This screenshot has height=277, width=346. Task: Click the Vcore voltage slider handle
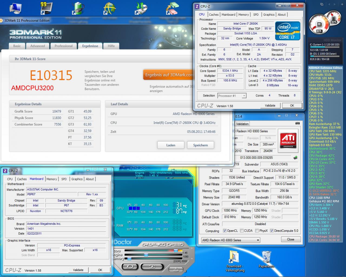pyautogui.click(x=176, y=251)
